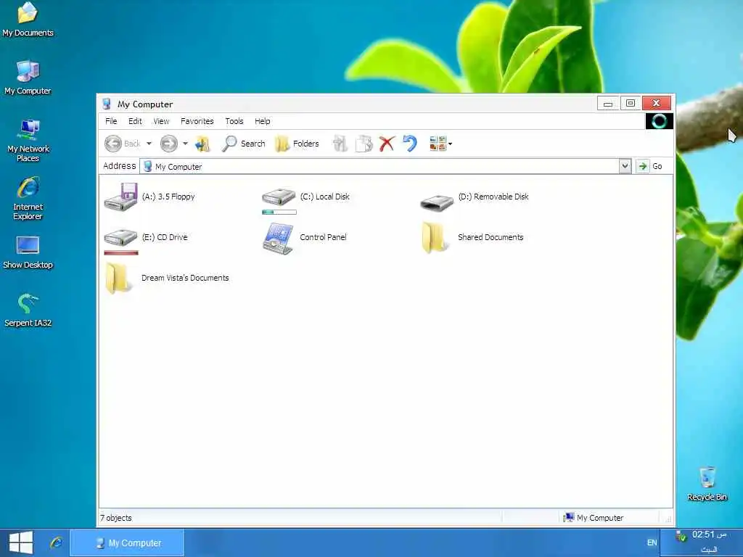Click the window resize grip corner

tap(668, 519)
